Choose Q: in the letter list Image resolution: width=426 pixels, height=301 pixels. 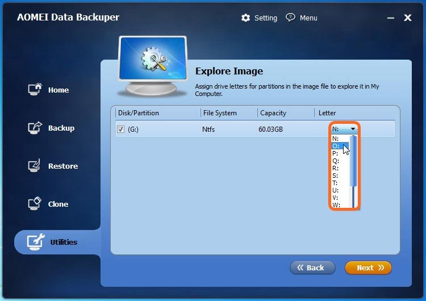(x=340, y=161)
